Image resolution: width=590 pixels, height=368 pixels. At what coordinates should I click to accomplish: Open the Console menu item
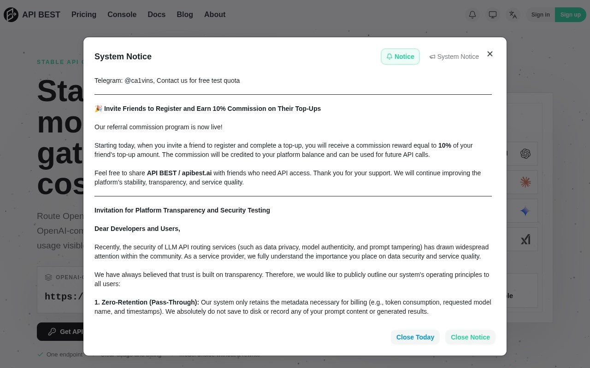pyautogui.click(x=122, y=15)
